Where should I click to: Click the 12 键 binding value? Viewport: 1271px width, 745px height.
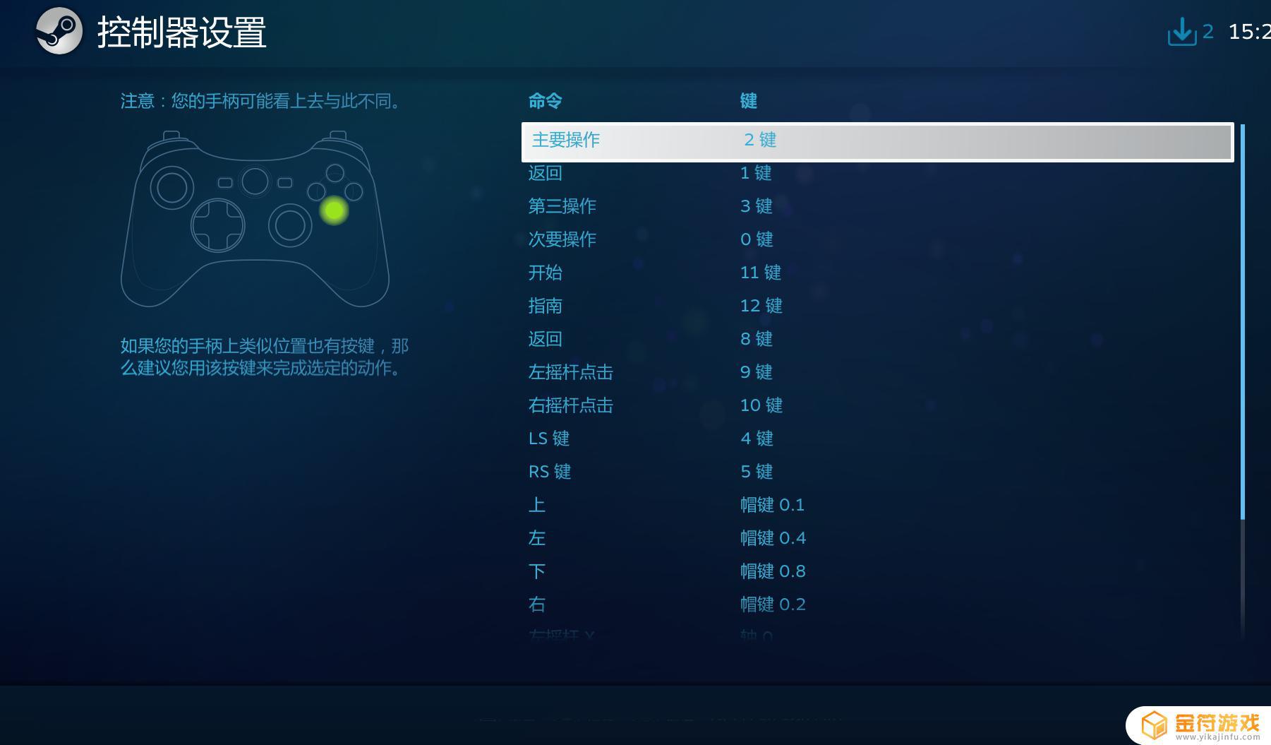coord(761,306)
